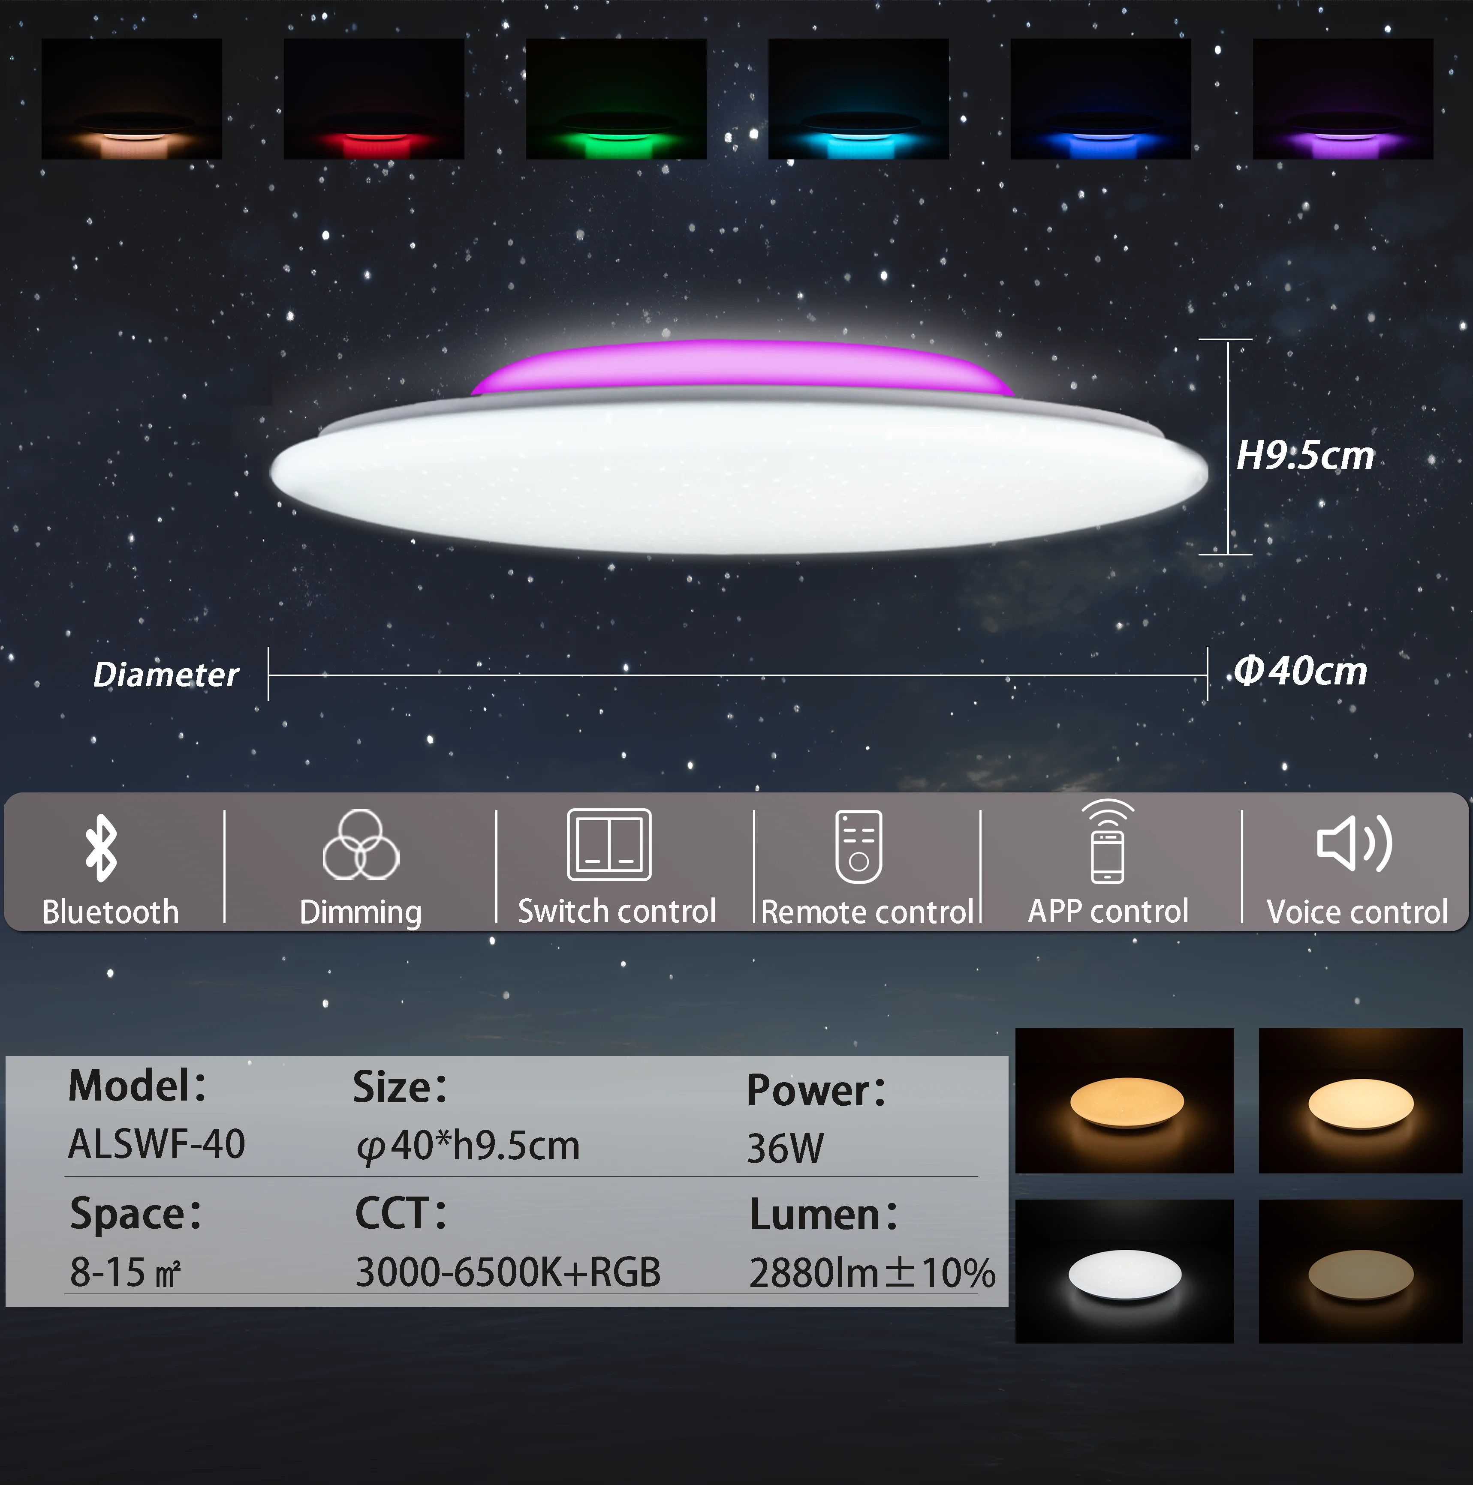Open the amber glowing lamp thumbnail
1473x1485 pixels.
(x=1124, y=1101)
